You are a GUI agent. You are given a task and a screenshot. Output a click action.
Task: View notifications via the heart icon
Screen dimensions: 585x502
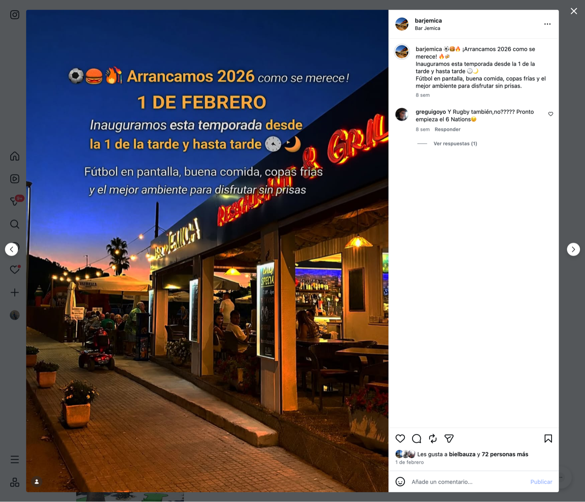[x=14, y=270]
